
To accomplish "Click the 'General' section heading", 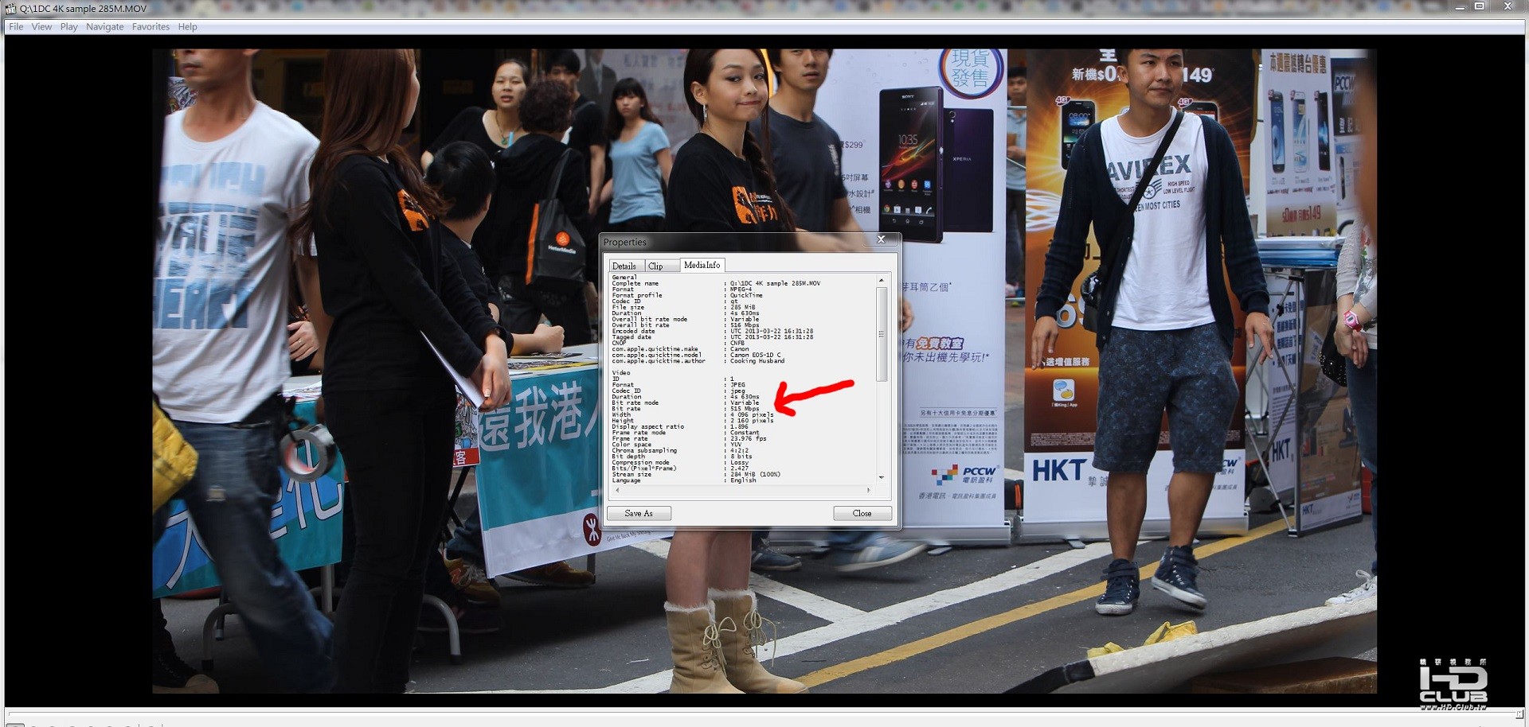I will coord(624,278).
